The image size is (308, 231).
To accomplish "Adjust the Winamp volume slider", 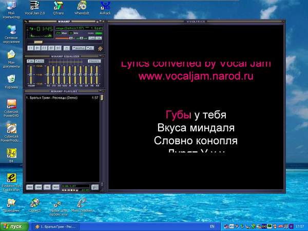I will 64,38.
